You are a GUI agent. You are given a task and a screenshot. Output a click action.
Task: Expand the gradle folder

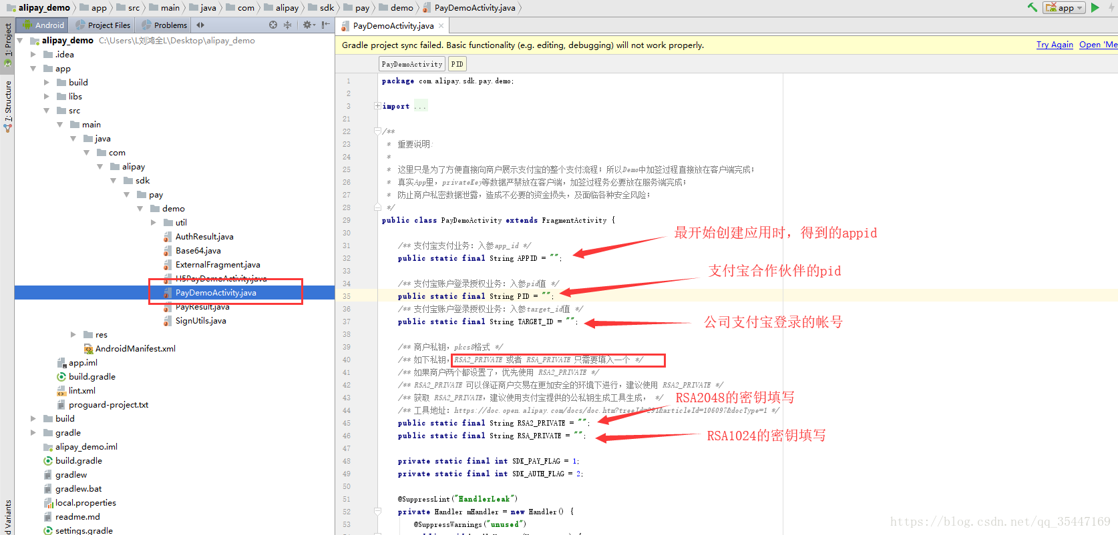pyautogui.click(x=33, y=433)
